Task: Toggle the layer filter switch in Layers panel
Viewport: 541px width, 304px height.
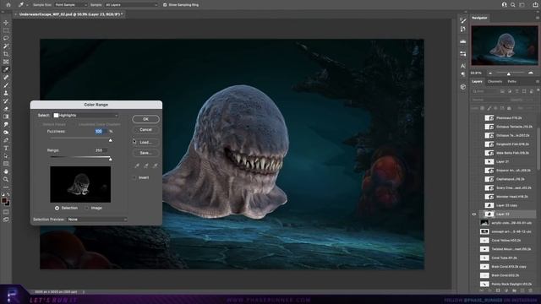Action: tap(538, 90)
